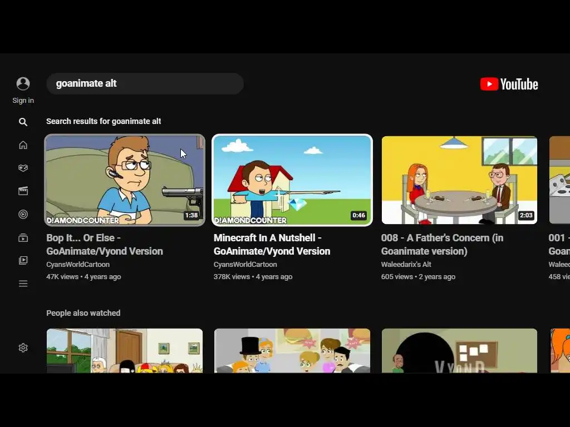Select the Search icon in sidebar
This screenshot has width=570, height=427.
(23, 122)
